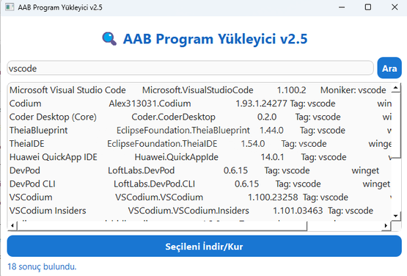The height and width of the screenshot is (276, 407).
Task: Select the TheiaIDE list entry
Action: point(200,144)
